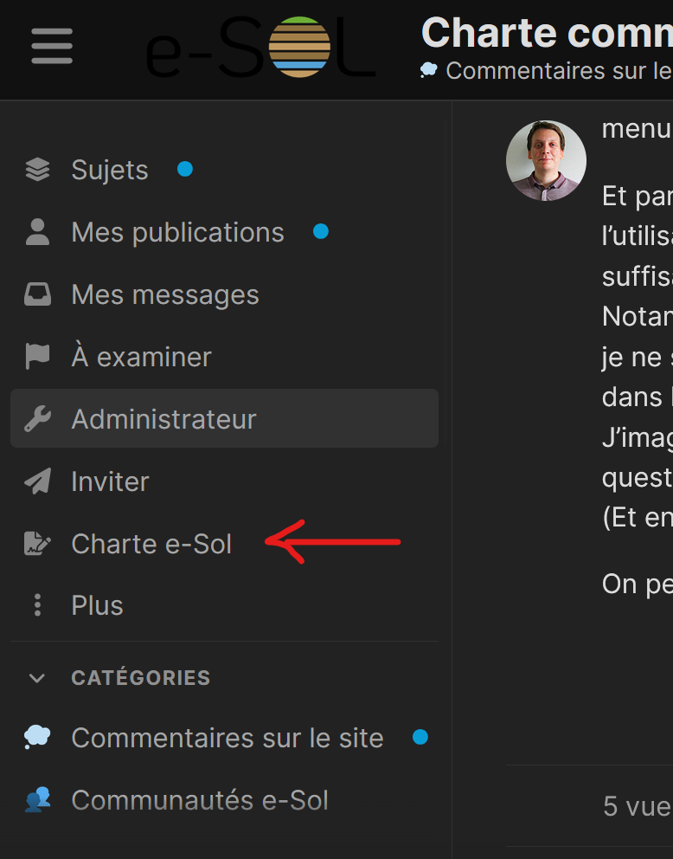Open the Communautés e-Sol category

tap(200, 800)
